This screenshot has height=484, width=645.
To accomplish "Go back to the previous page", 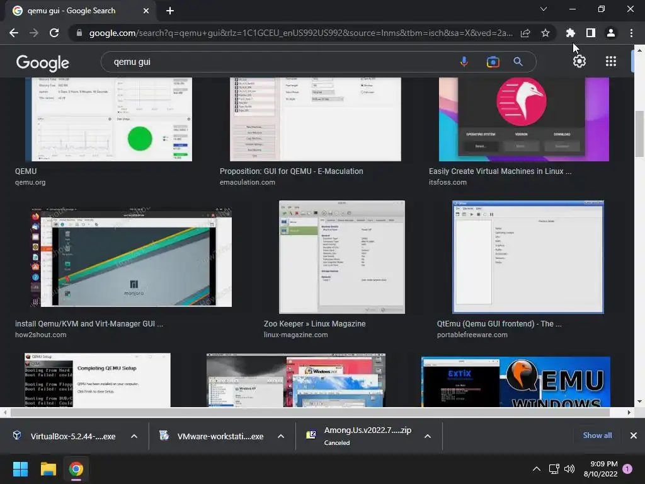I will (x=14, y=33).
